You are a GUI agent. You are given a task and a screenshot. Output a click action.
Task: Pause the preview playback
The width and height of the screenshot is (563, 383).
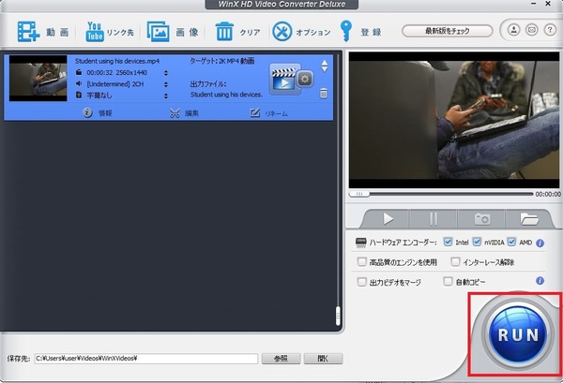(x=434, y=218)
